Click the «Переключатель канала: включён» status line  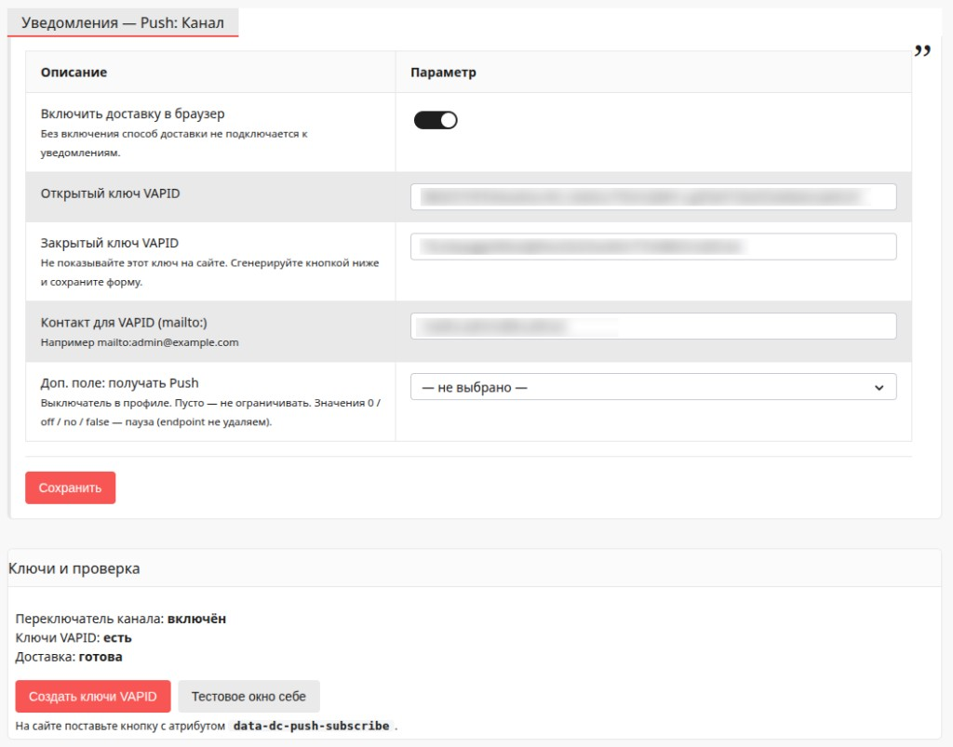coord(121,619)
